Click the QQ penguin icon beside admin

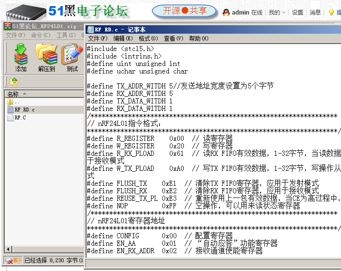click(x=226, y=13)
